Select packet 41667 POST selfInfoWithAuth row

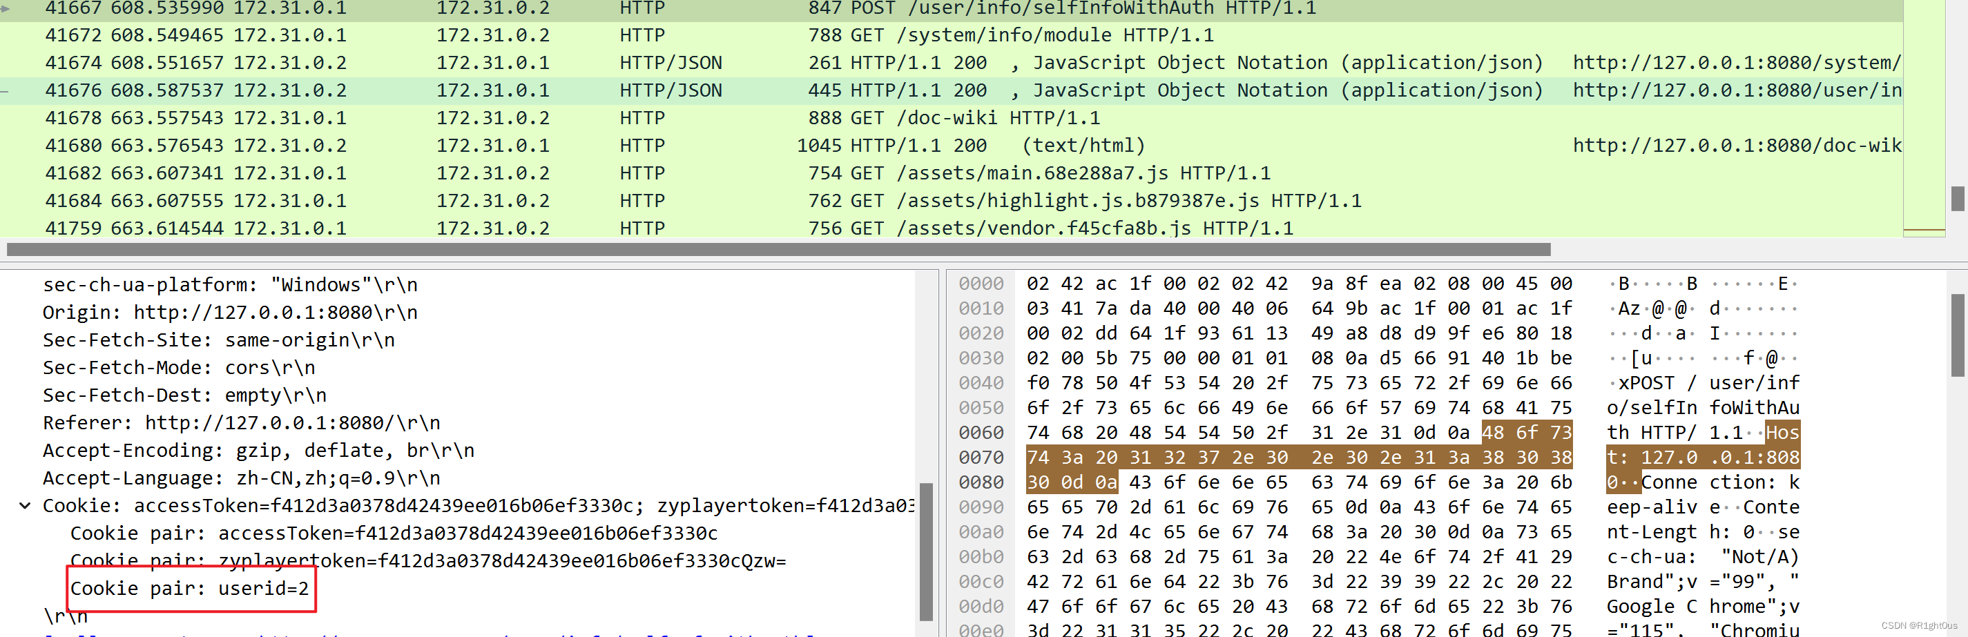click(x=951, y=8)
